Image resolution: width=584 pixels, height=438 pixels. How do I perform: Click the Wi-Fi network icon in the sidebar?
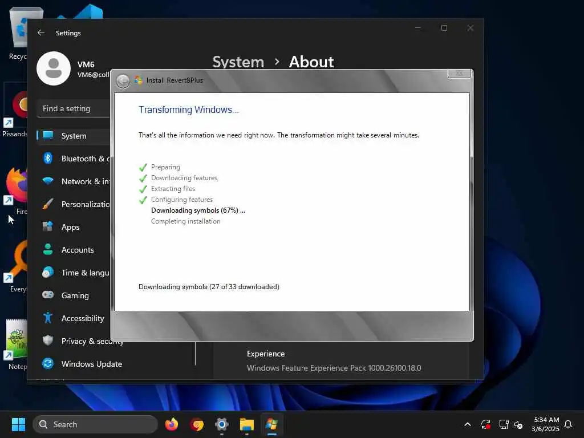pyautogui.click(x=48, y=181)
